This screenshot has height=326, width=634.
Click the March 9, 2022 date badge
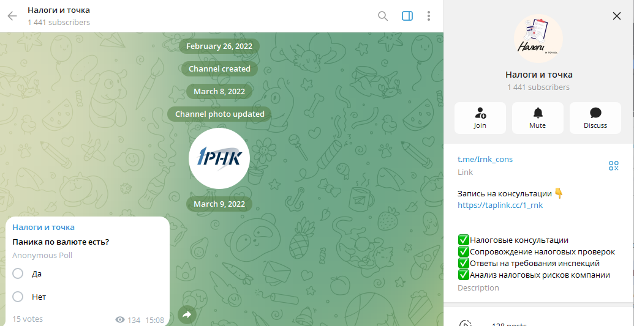point(219,204)
